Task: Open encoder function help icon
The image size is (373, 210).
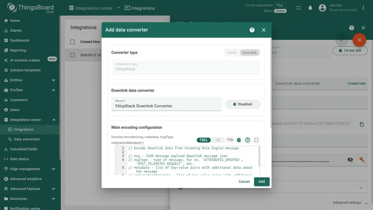Action: (x=248, y=140)
